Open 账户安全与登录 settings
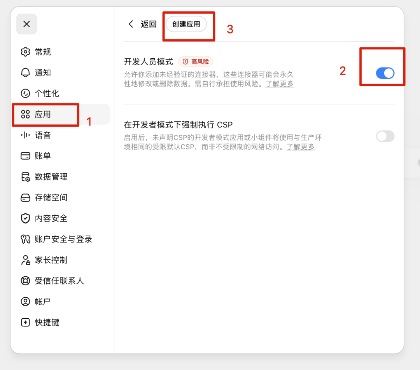Viewport: 420px width, 370px height. (61, 239)
